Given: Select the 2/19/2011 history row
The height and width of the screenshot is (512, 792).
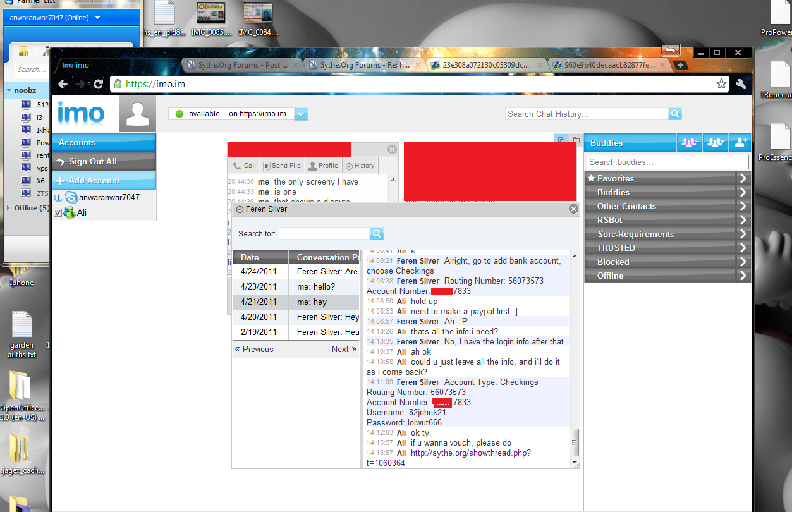Looking at the screenshot, I should click(x=295, y=332).
